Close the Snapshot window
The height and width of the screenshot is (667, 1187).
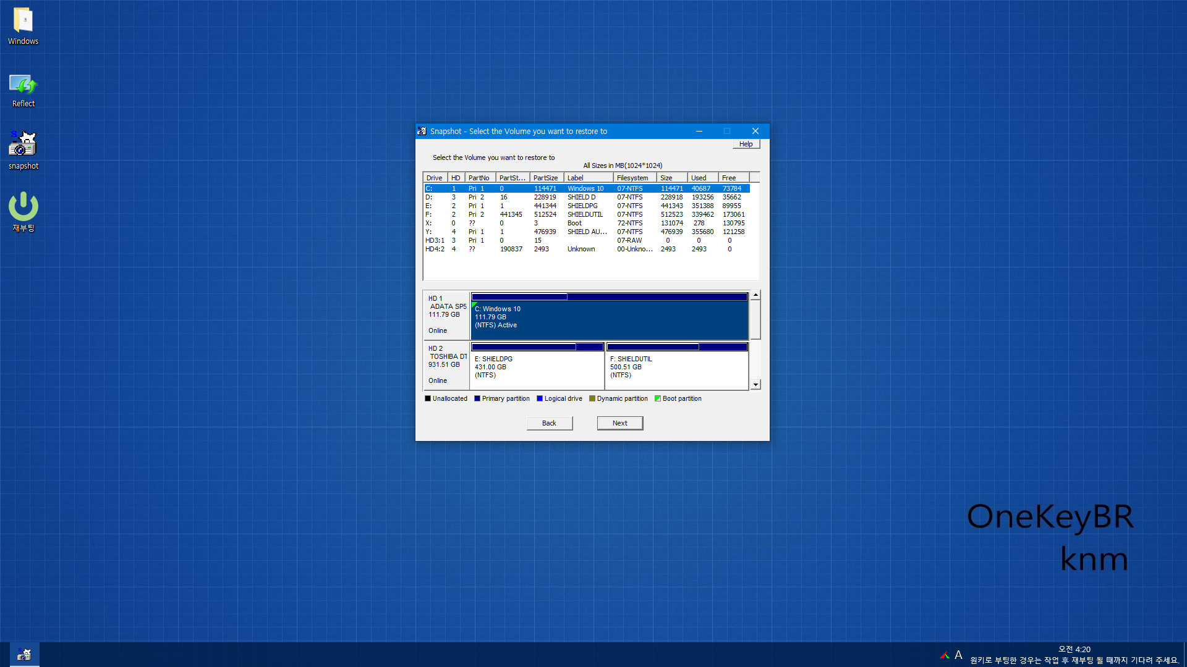pyautogui.click(x=755, y=131)
